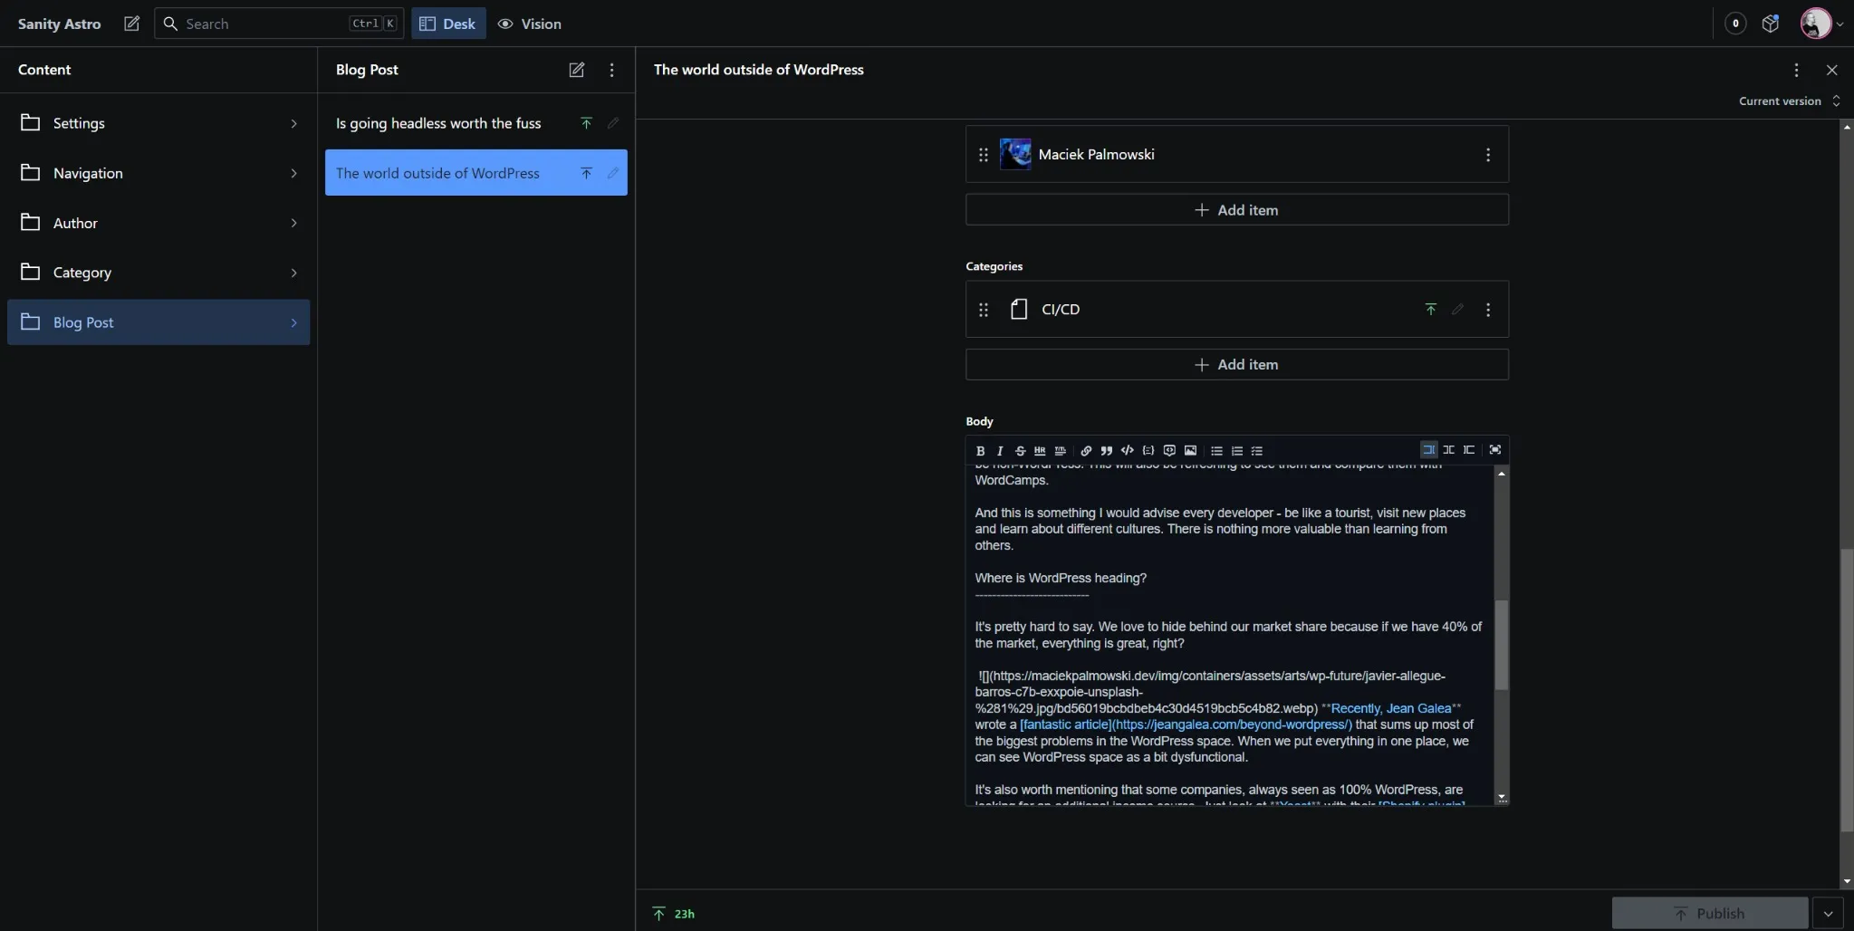Toggle fullscreen mode for the Body editor
Image resolution: width=1854 pixels, height=931 pixels.
pos(1495,450)
